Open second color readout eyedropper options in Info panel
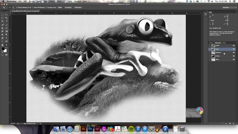 pyautogui.click(x=225, y=16)
